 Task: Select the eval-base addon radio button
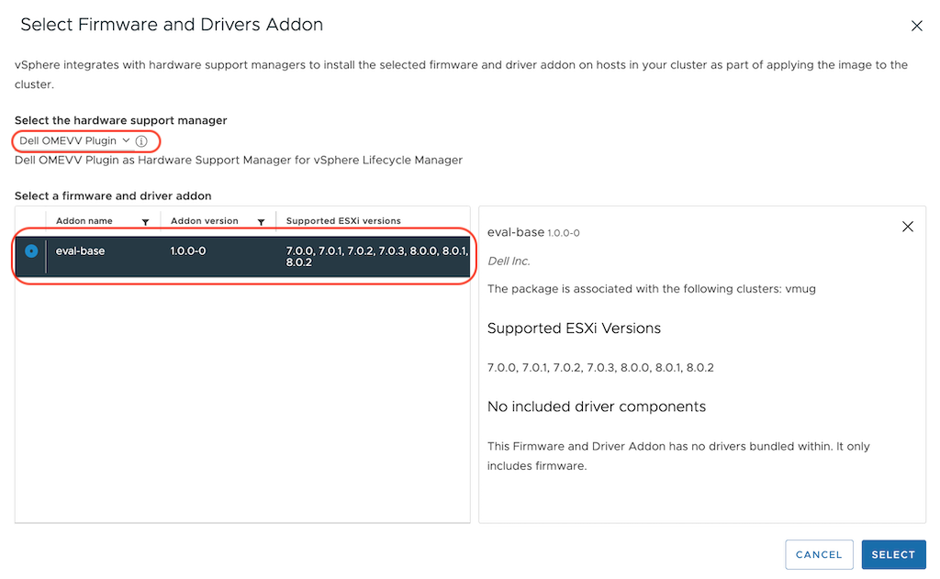click(31, 251)
